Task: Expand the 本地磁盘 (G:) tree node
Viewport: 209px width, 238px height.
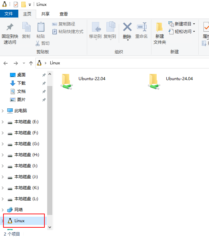Action: click(x=3, y=144)
